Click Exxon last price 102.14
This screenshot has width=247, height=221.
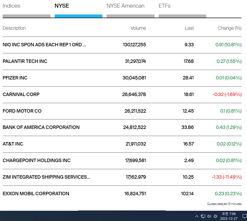click(x=187, y=194)
